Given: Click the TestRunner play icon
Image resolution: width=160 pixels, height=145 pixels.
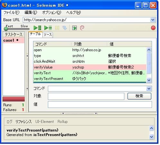Looking at the screenshot, I should pyautogui.click(x=75, y=28).
